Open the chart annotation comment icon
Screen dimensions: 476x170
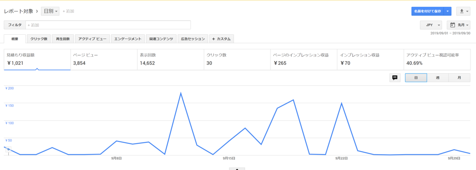click(395, 78)
